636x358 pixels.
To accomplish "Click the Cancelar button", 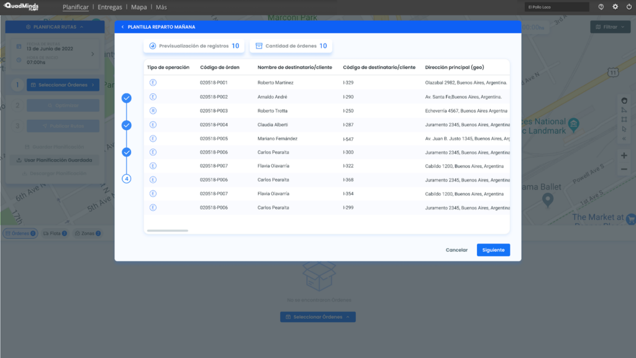I will point(457,250).
